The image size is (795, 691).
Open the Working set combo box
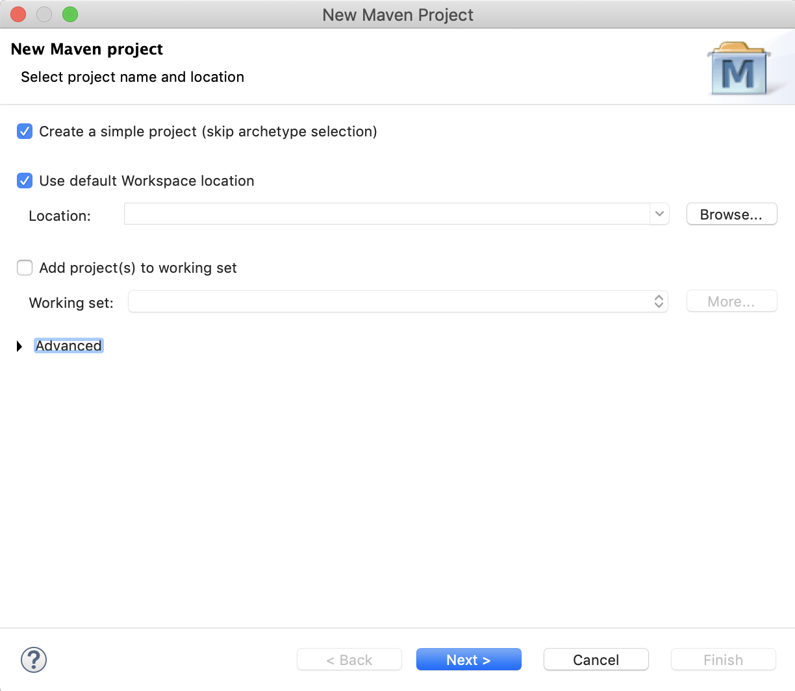click(398, 301)
